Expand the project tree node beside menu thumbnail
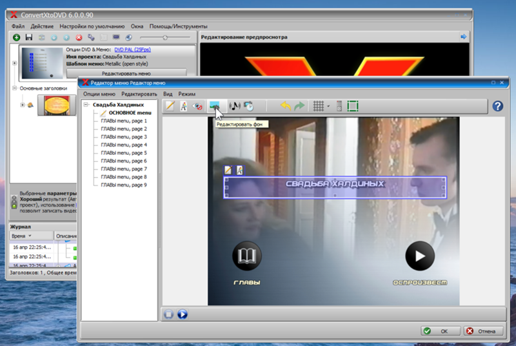Screen dimensions: 516x346 tap(14, 63)
